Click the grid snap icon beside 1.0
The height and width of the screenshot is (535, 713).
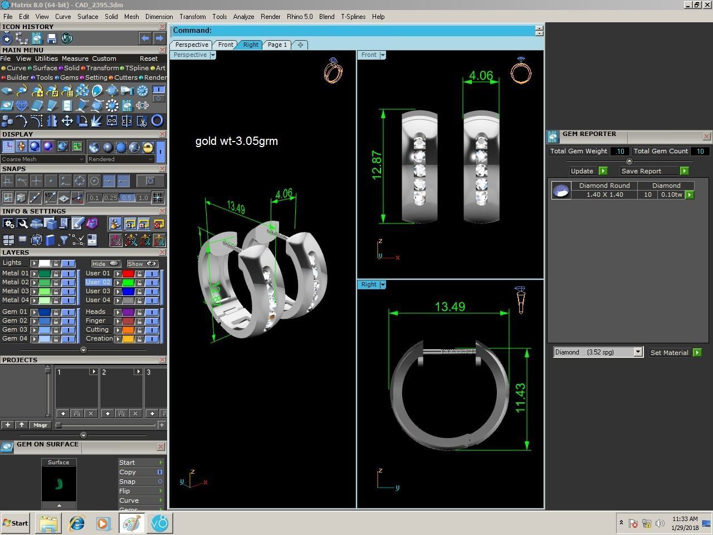(158, 197)
